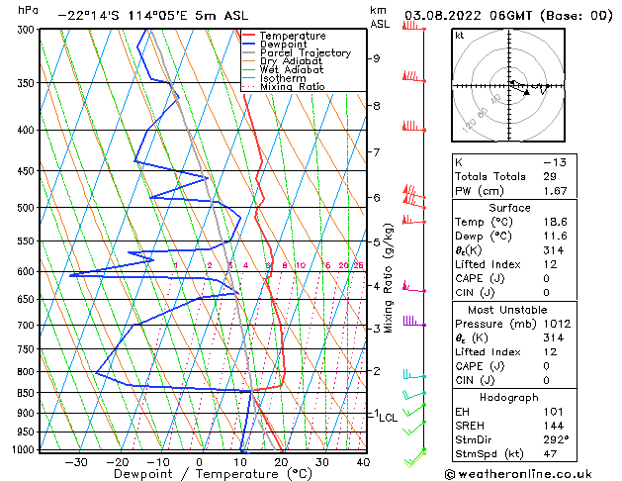622x481 pixels.
Task: Click the magenta wind barb near 4 km
Action: click(414, 287)
